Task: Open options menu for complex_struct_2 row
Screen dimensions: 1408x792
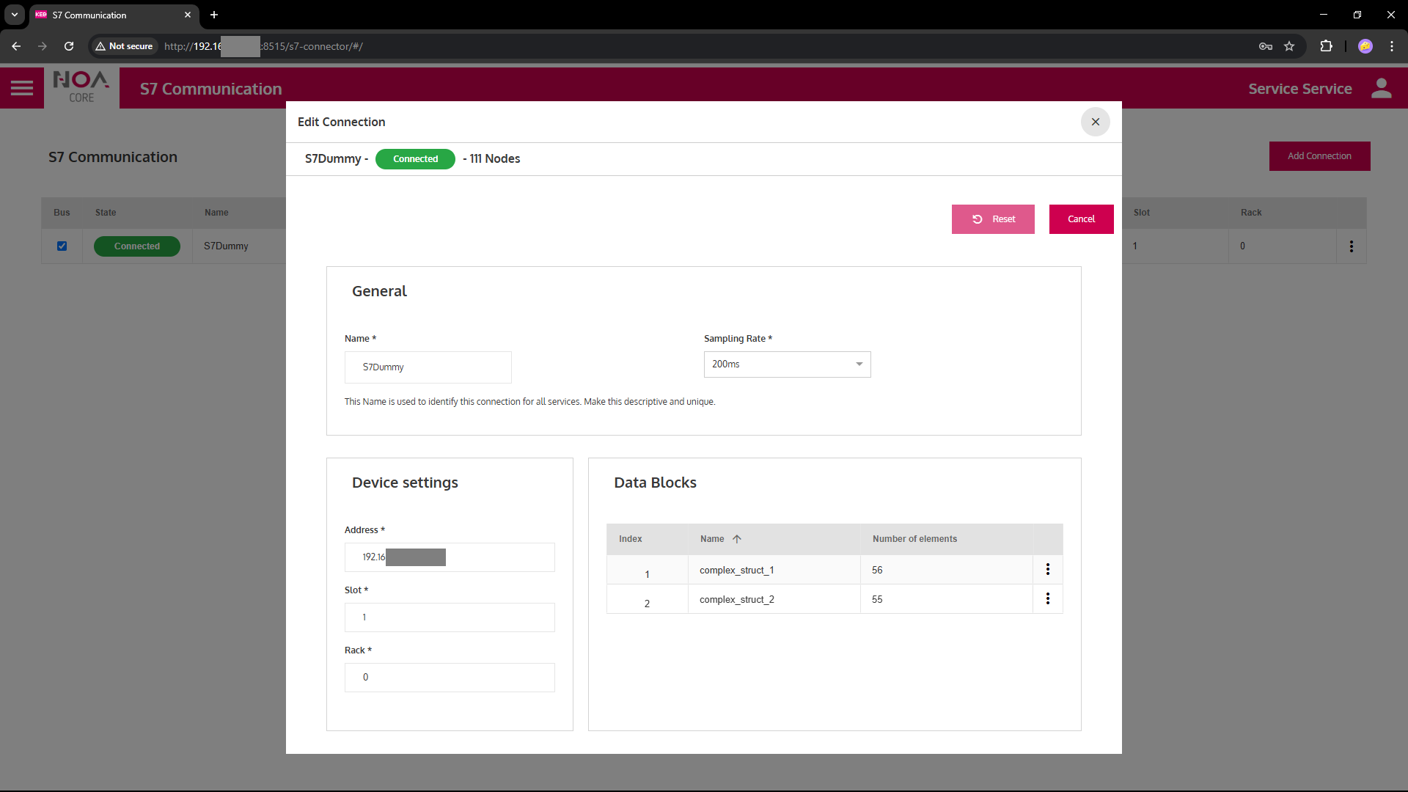Action: [1047, 599]
